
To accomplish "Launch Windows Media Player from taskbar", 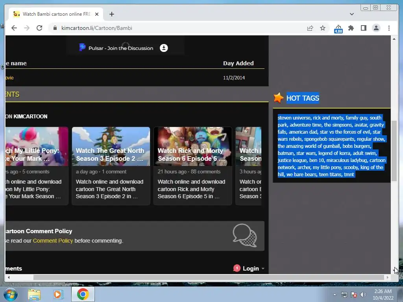I will (58, 294).
